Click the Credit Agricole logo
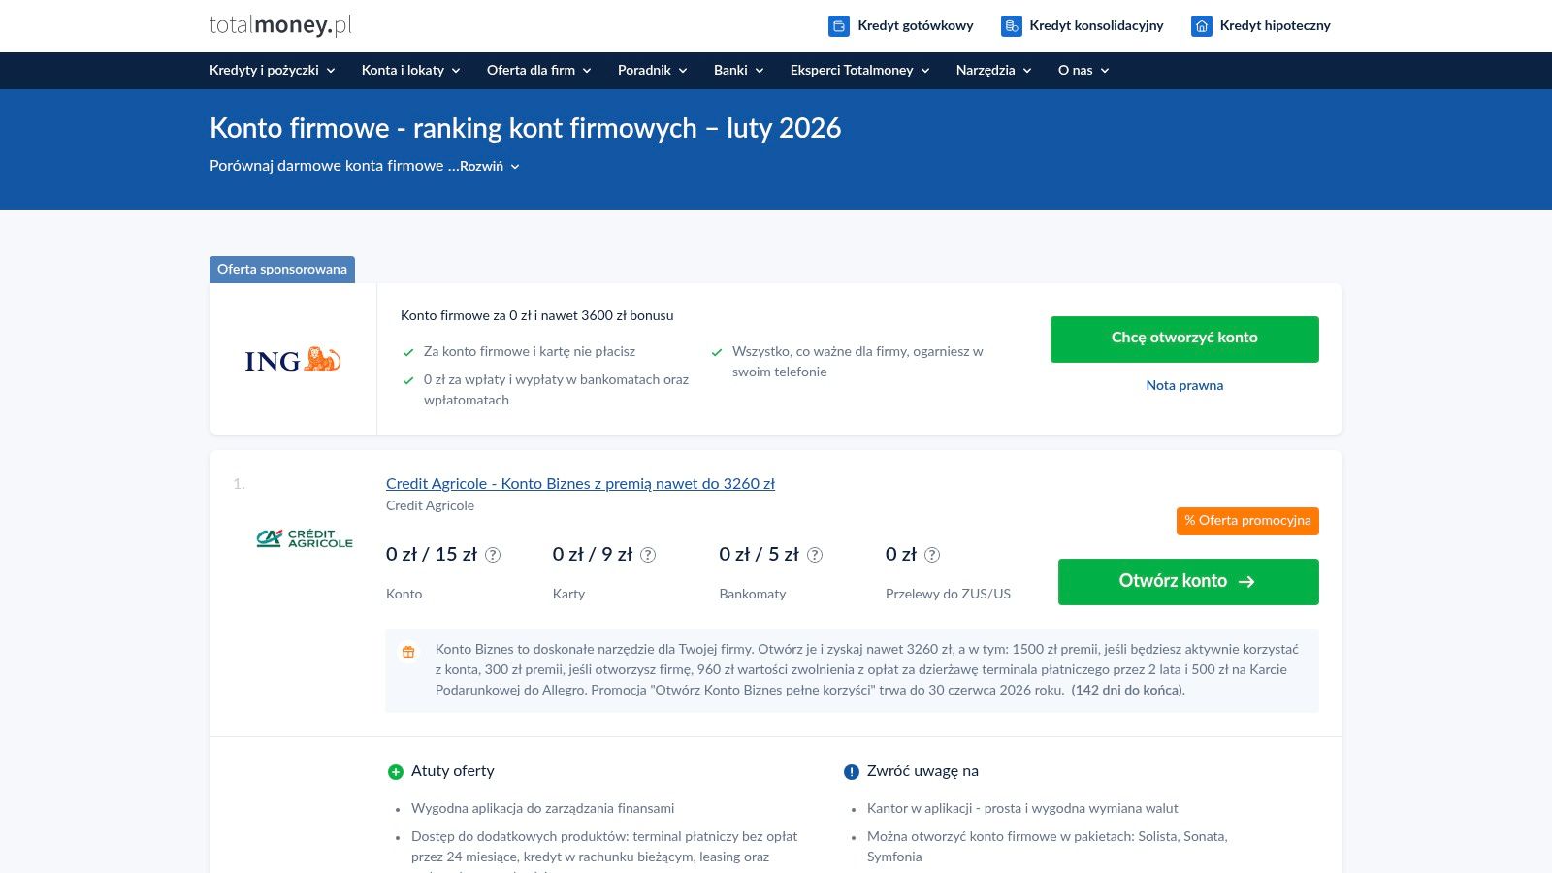The height and width of the screenshot is (873, 1552). click(x=305, y=538)
